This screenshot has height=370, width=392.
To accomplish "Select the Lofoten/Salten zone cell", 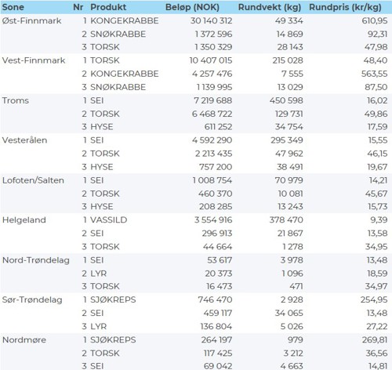I will [x=33, y=180].
